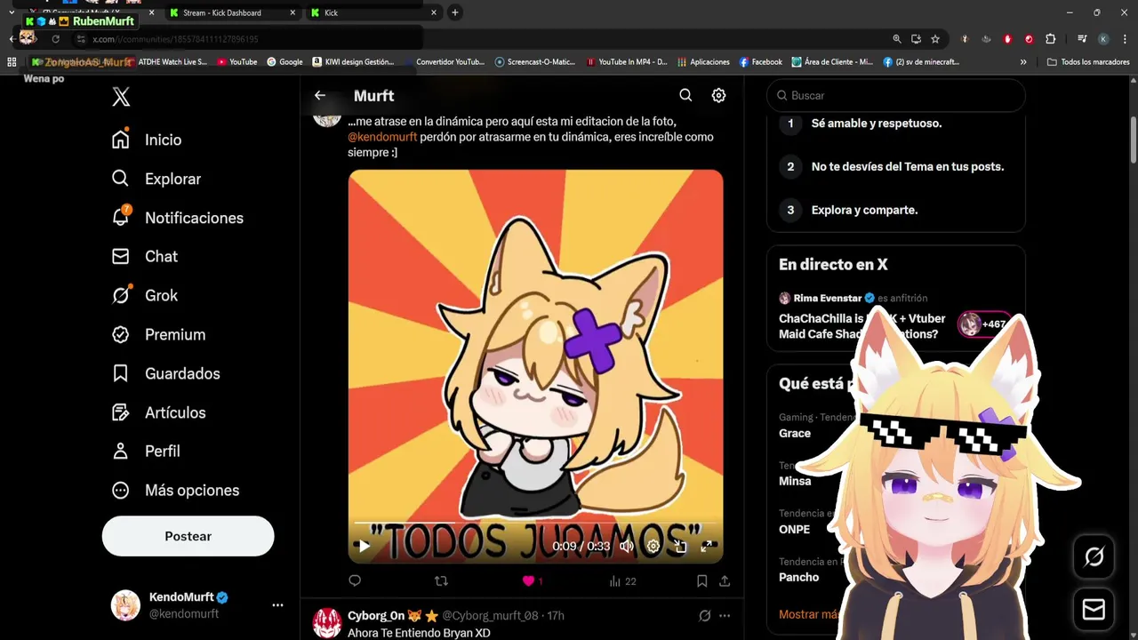Open Guardados bookmarks

click(x=166, y=373)
